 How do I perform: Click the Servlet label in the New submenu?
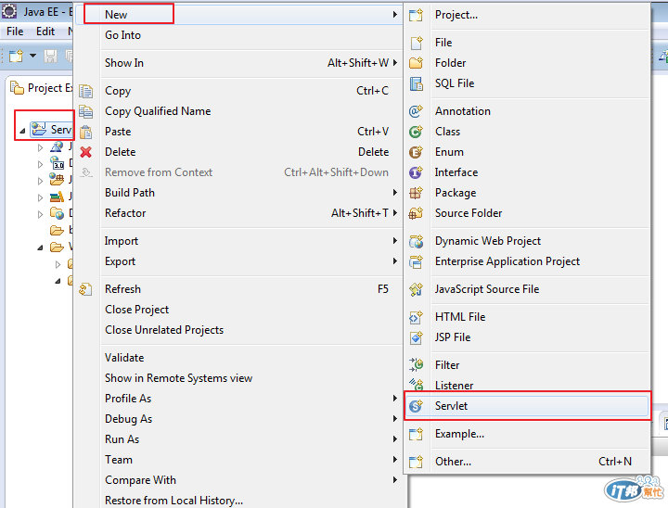tap(451, 406)
